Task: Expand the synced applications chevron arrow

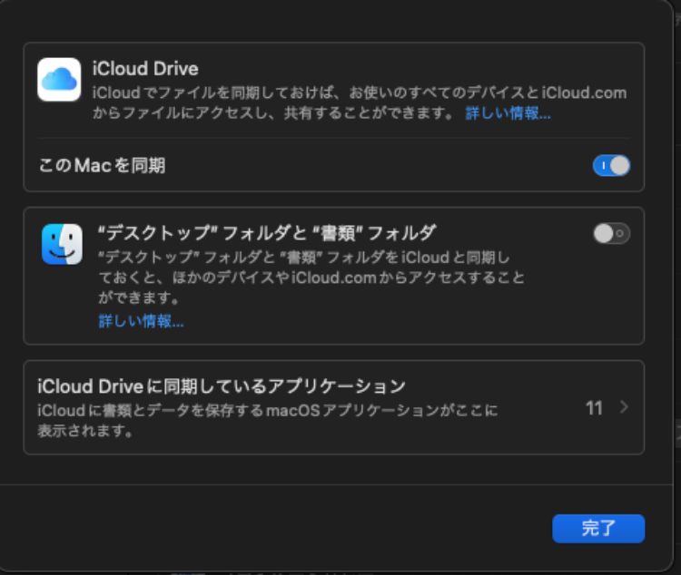Action: click(x=624, y=407)
